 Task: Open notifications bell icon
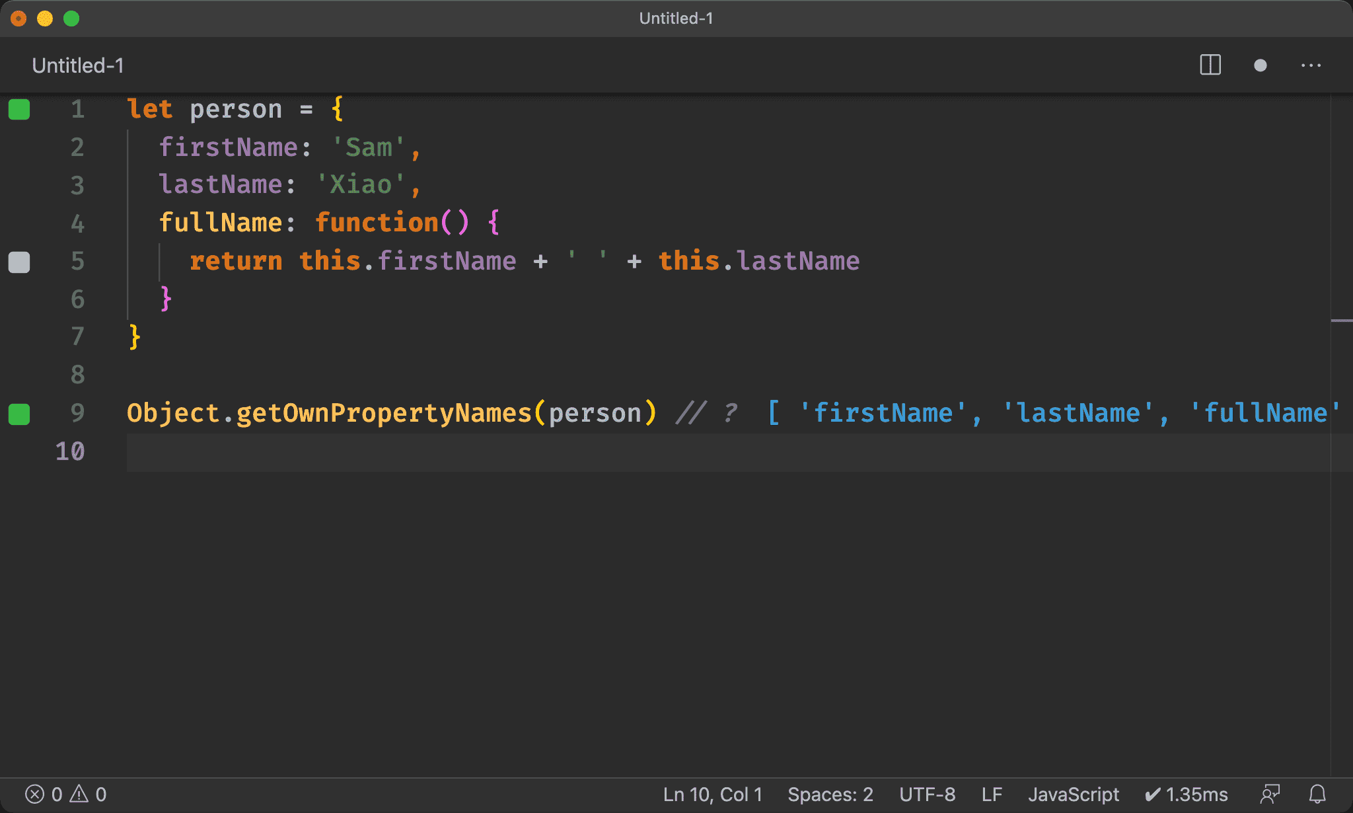coord(1317,794)
